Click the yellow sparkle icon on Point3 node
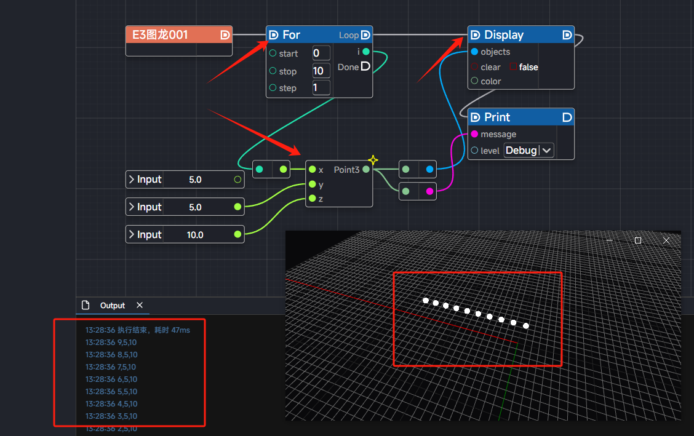The width and height of the screenshot is (694, 436). pos(372,161)
